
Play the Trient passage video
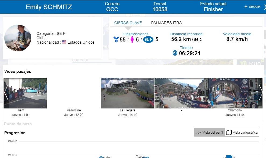pyautogui.click(x=25, y=93)
